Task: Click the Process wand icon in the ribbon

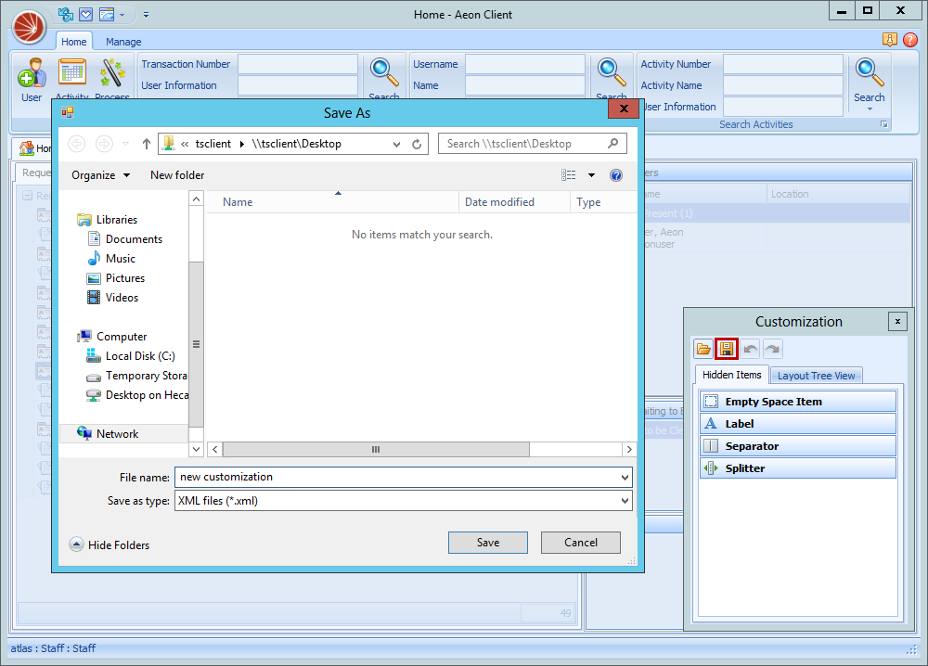Action: coord(112,74)
